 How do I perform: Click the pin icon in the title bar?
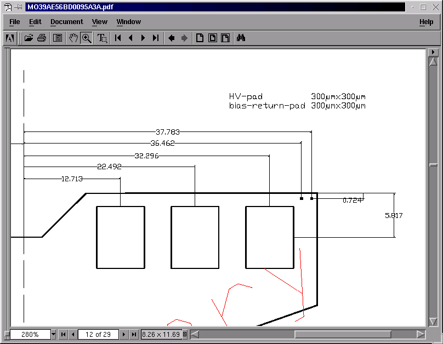[x=19, y=7]
